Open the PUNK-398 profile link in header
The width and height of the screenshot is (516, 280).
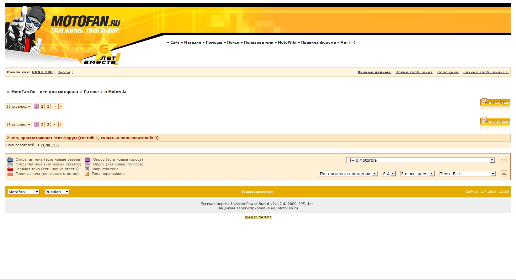pyautogui.click(x=42, y=72)
